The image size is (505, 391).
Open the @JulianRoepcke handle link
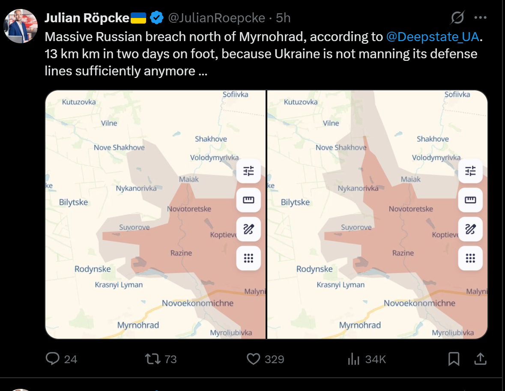216,18
